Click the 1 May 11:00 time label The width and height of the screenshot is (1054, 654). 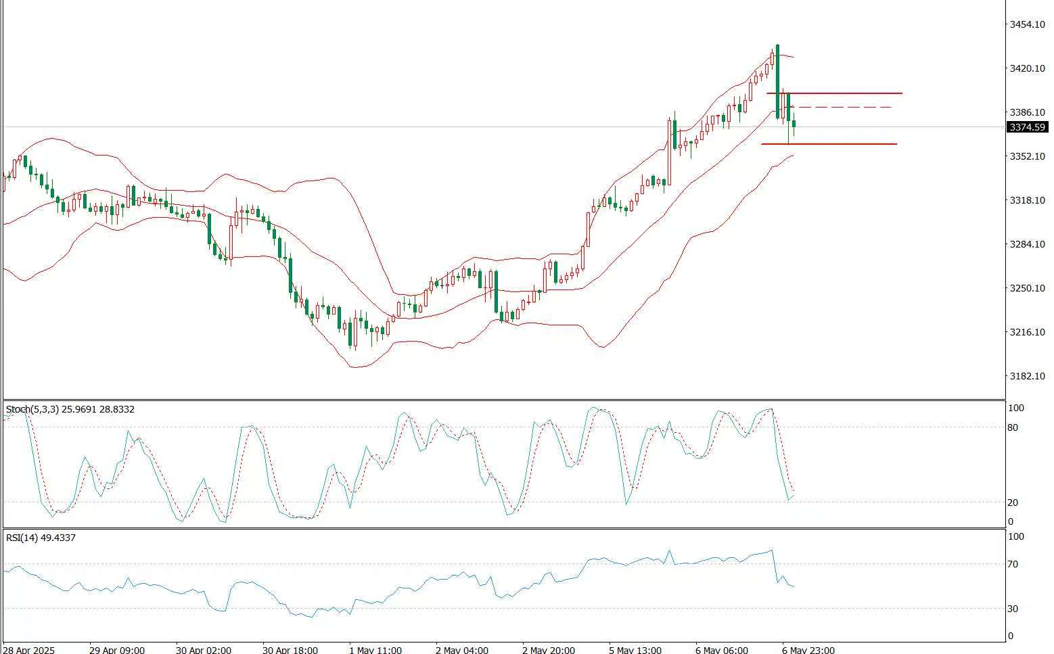tap(374, 649)
